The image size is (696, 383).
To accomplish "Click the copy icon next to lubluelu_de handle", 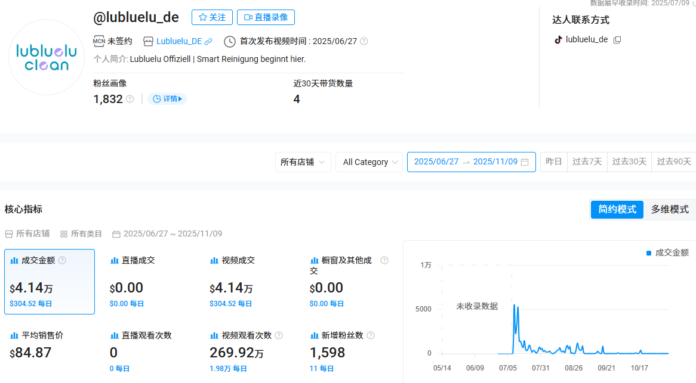I will (617, 39).
